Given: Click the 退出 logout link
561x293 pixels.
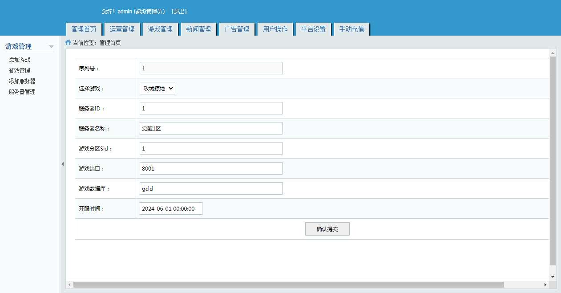Looking at the screenshot, I should (179, 12).
